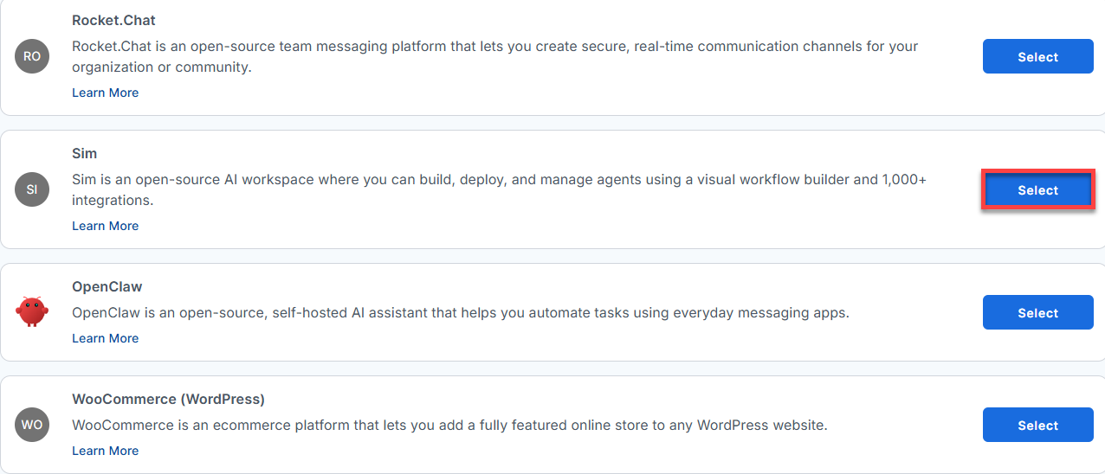Viewport: 1105px width, 474px height.
Task: Click the WooCommerce WO avatar icon
Action: point(32,425)
